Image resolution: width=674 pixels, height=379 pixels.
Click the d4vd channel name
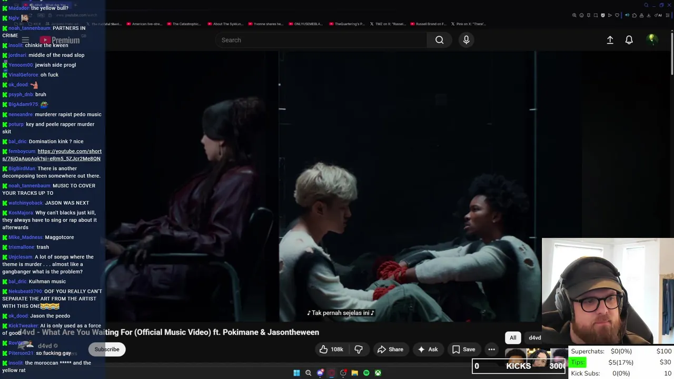45,346
